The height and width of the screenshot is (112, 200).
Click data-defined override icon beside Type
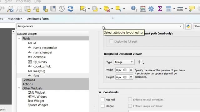pyautogui.click(x=141, y=62)
